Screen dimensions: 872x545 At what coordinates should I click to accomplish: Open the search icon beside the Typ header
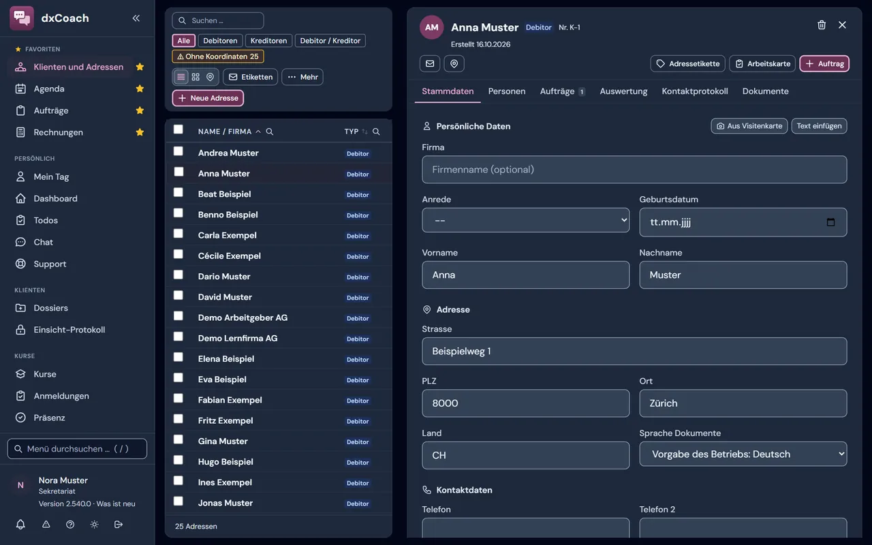376,131
